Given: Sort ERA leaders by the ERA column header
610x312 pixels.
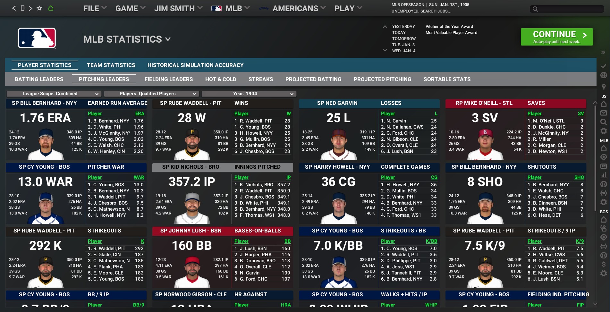Looking at the screenshot, I should point(140,114).
